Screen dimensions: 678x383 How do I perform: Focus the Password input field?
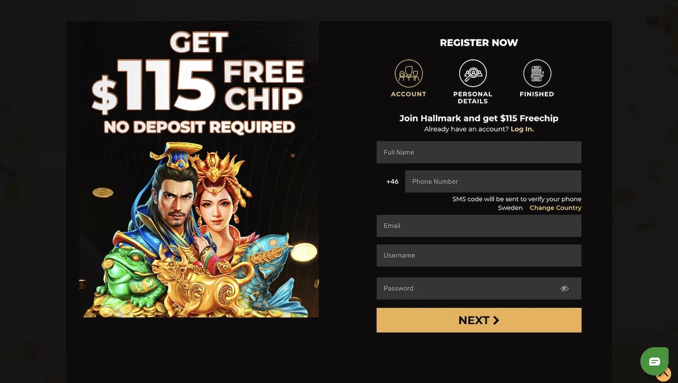(x=479, y=289)
